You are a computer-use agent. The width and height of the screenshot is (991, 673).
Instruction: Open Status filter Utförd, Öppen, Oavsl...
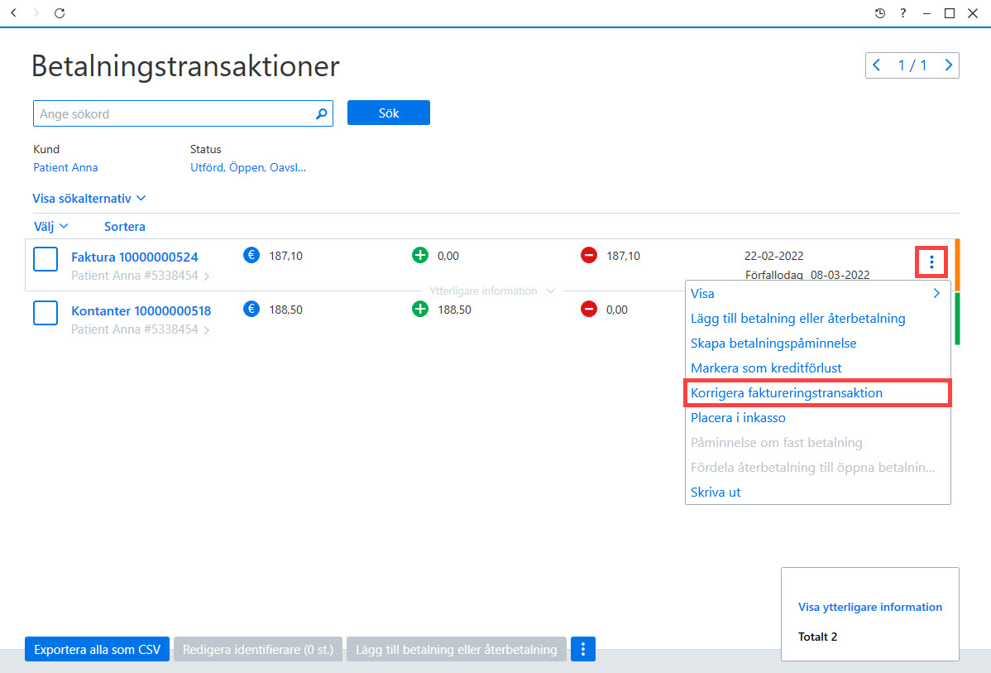point(248,167)
